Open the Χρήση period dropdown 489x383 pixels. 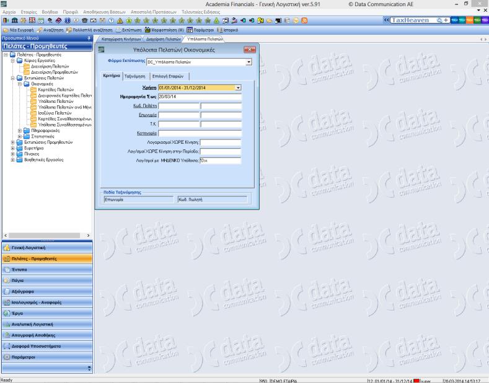click(238, 87)
